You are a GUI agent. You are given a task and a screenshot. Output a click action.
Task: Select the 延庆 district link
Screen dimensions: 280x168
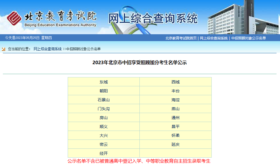[175, 144]
